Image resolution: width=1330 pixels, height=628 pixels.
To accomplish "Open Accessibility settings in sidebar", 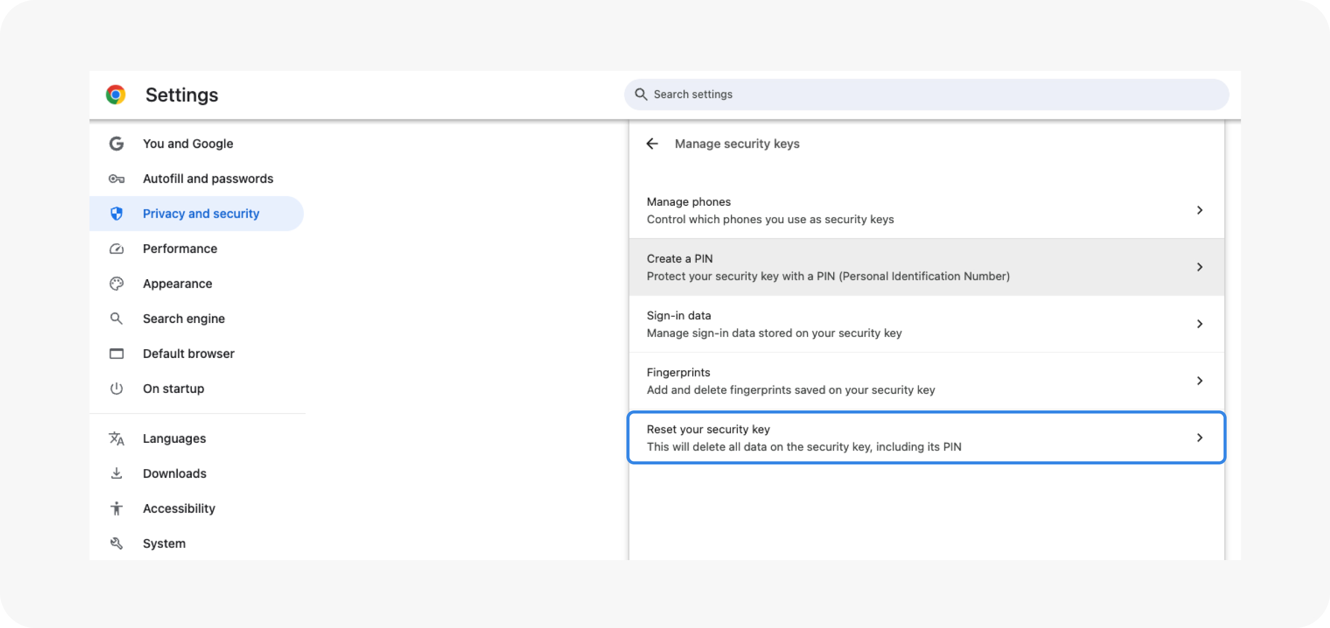I will [178, 508].
